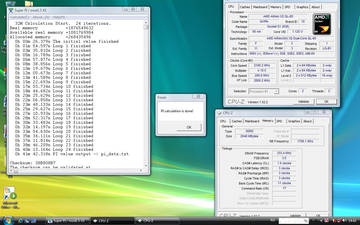Open the power plug tray icon
This screenshot has width=360, height=225.
click(x=334, y=220)
